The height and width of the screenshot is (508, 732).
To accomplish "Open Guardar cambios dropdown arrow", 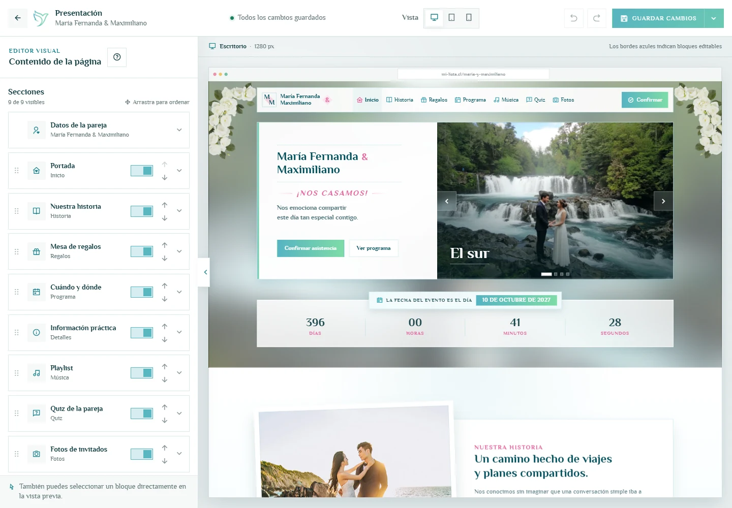I will pos(714,18).
